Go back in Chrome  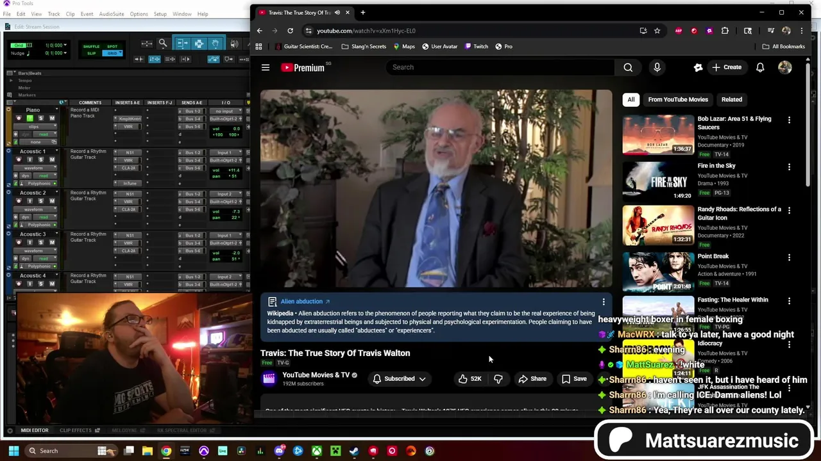(x=259, y=31)
